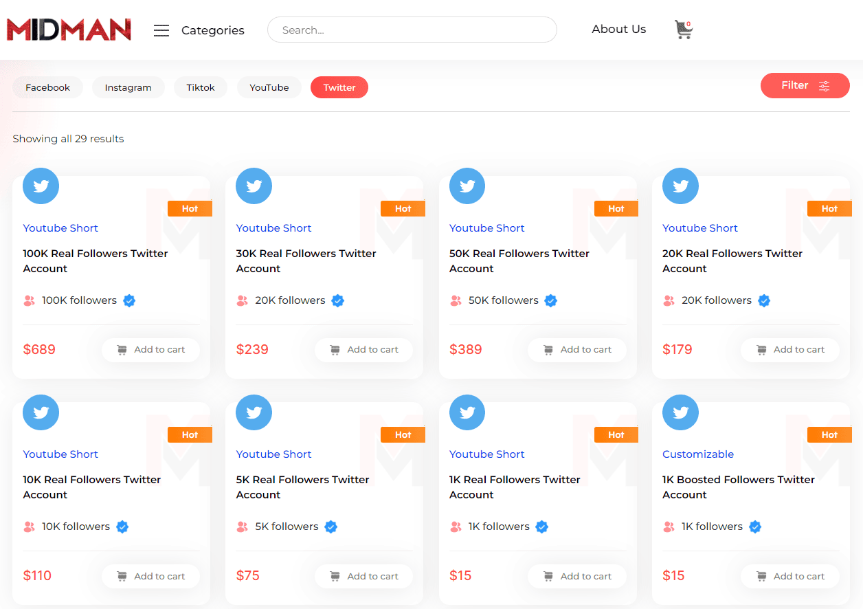863x609 pixels.
Task: Click Twitter bird icon on 100K account card
Action: pyautogui.click(x=41, y=186)
